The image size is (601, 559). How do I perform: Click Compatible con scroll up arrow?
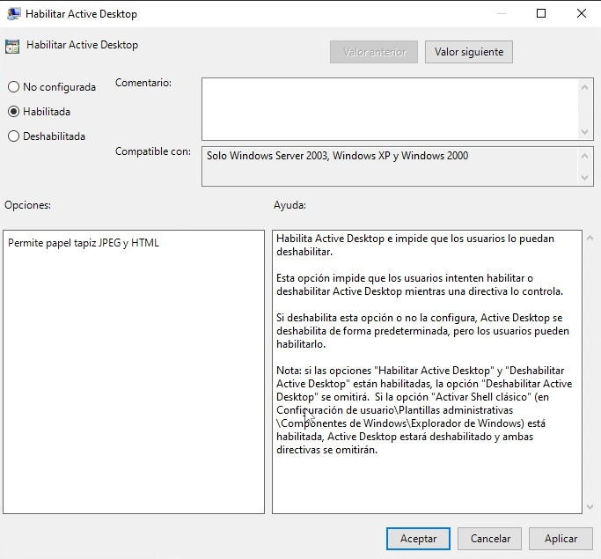586,155
